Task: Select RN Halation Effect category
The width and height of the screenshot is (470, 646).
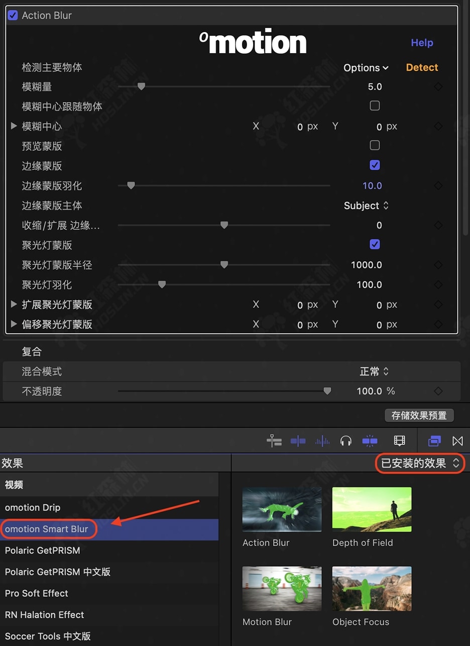Action: coord(109,615)
